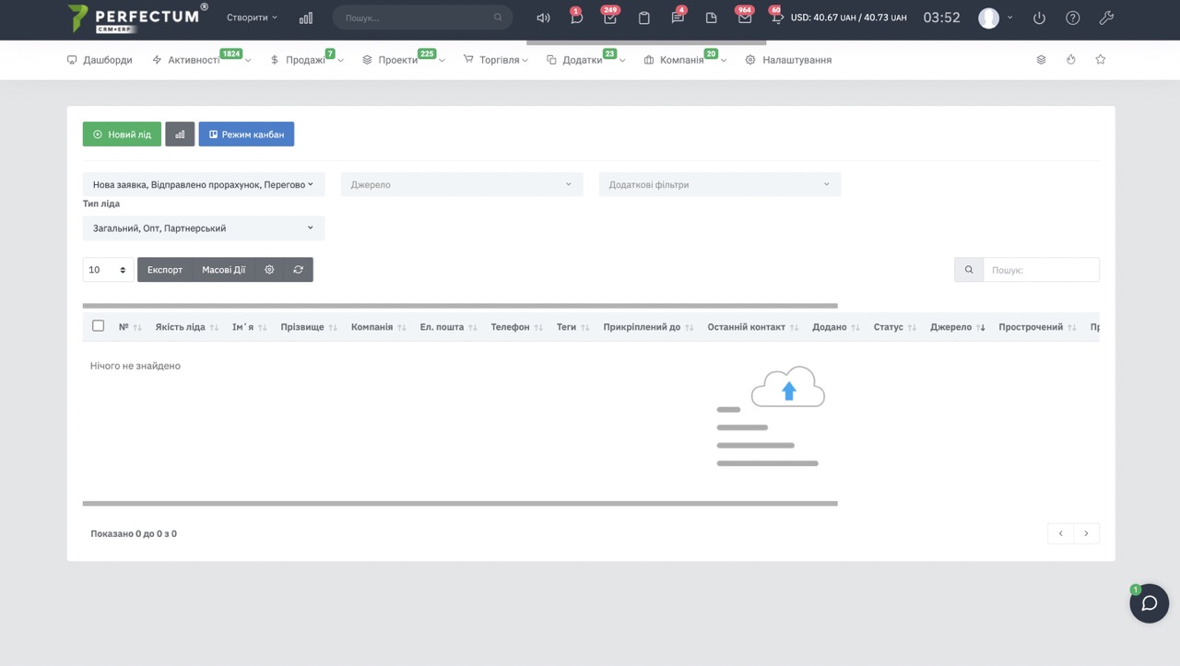1180x666 pixels.
Task: Expand the Тип ліда dropdown
Action: click(203, 228)
